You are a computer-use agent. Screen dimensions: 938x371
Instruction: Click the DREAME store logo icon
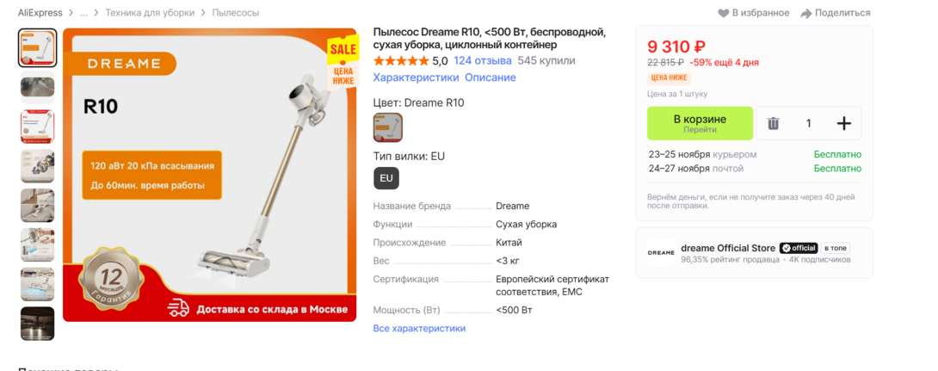pos(661,252)
